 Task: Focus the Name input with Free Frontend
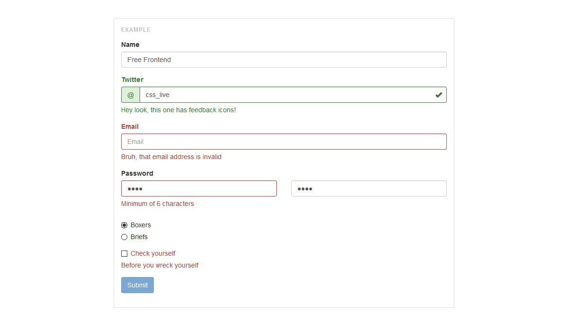(x=284, y=60)
